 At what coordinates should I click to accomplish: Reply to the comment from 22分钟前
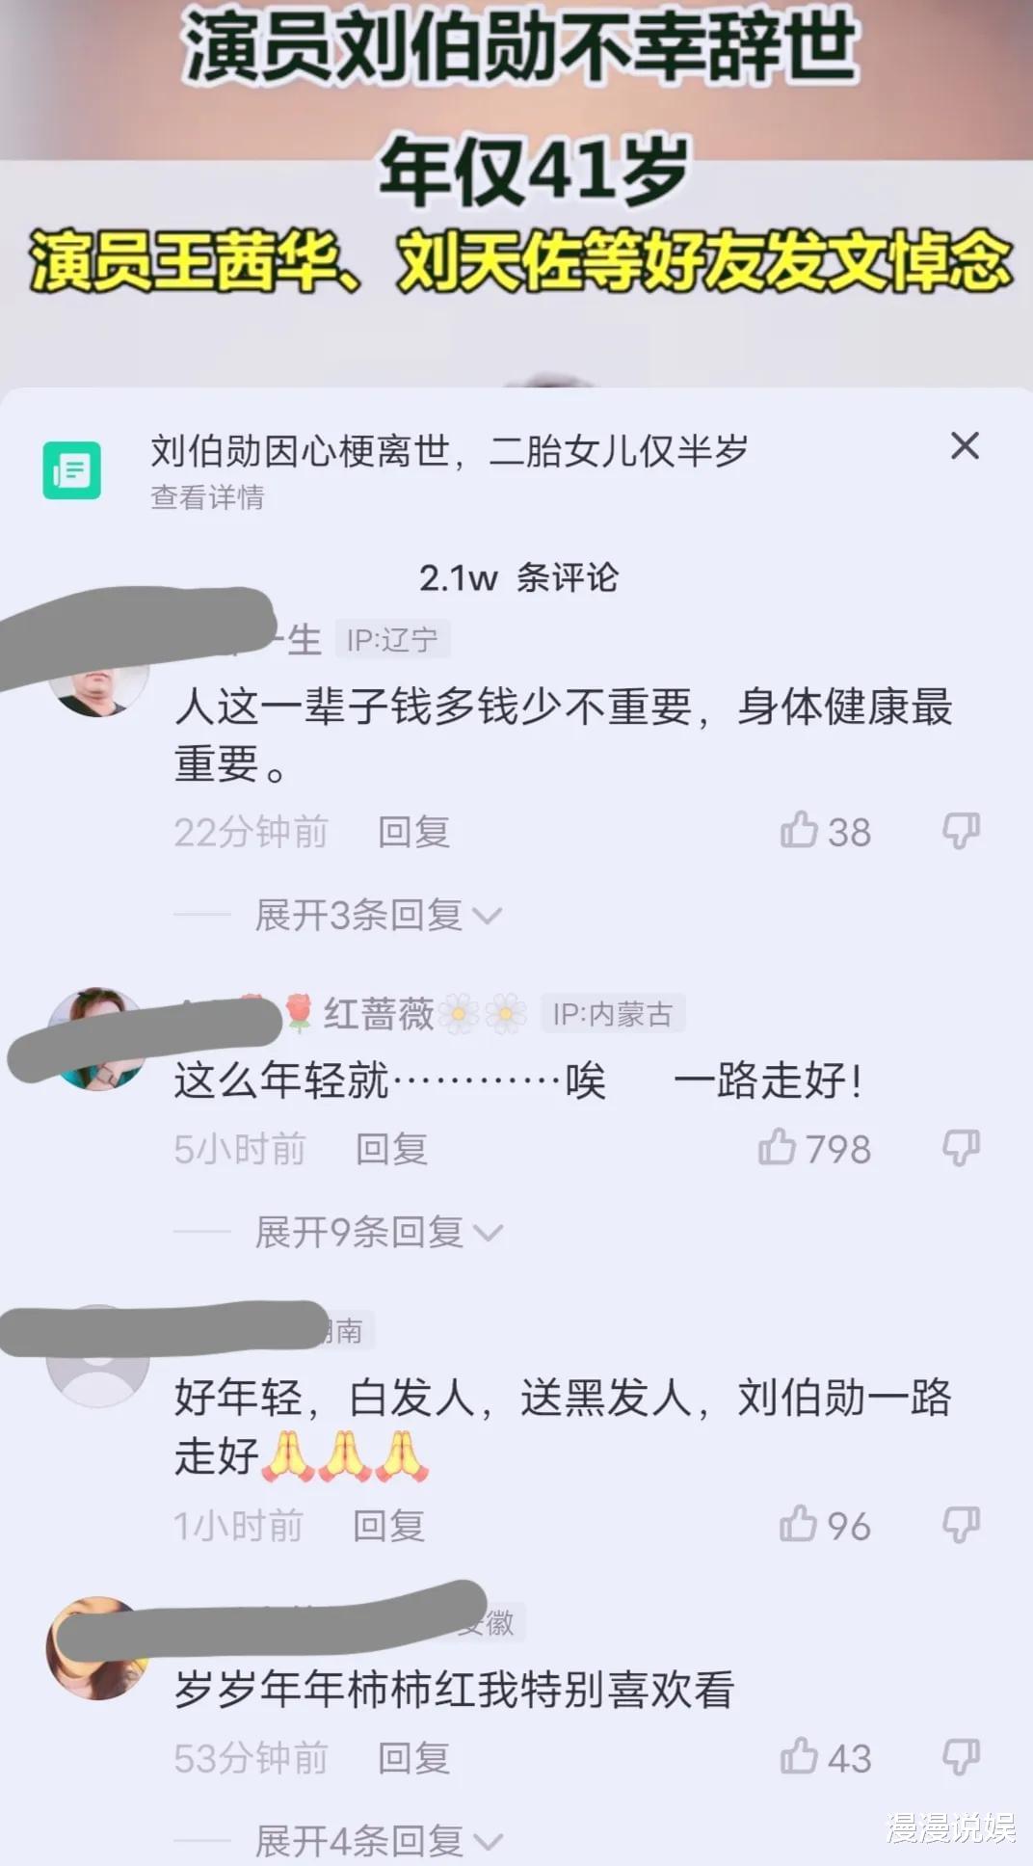pyautogui.click(x=414, y=832)
